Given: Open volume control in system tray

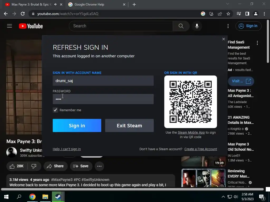Looking at the screenshot, I should 236,197.
